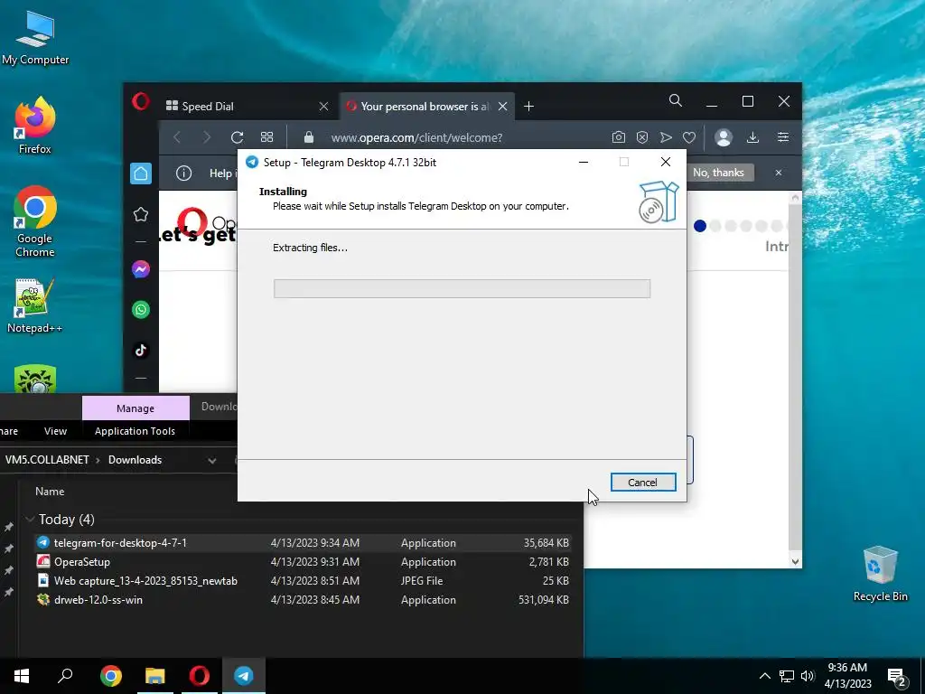Show hidden system tray icons
The height and width of the screenshot is (694, 925).
(x=764, y=676)
